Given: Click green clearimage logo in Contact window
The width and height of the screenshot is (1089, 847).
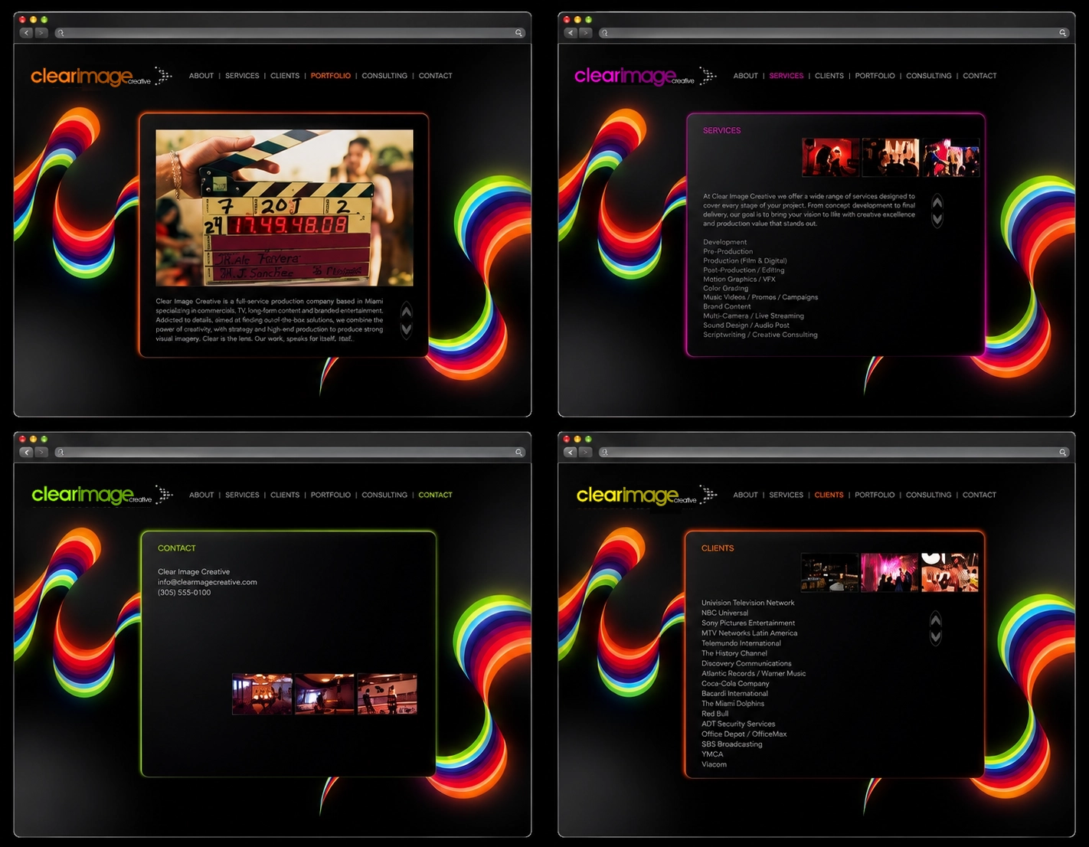Looking at the screenshot, I should (91, 495).
